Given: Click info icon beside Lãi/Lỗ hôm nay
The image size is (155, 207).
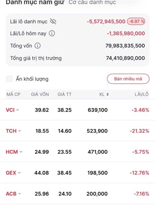Looking at the screenshot, I should pos(52,33).
